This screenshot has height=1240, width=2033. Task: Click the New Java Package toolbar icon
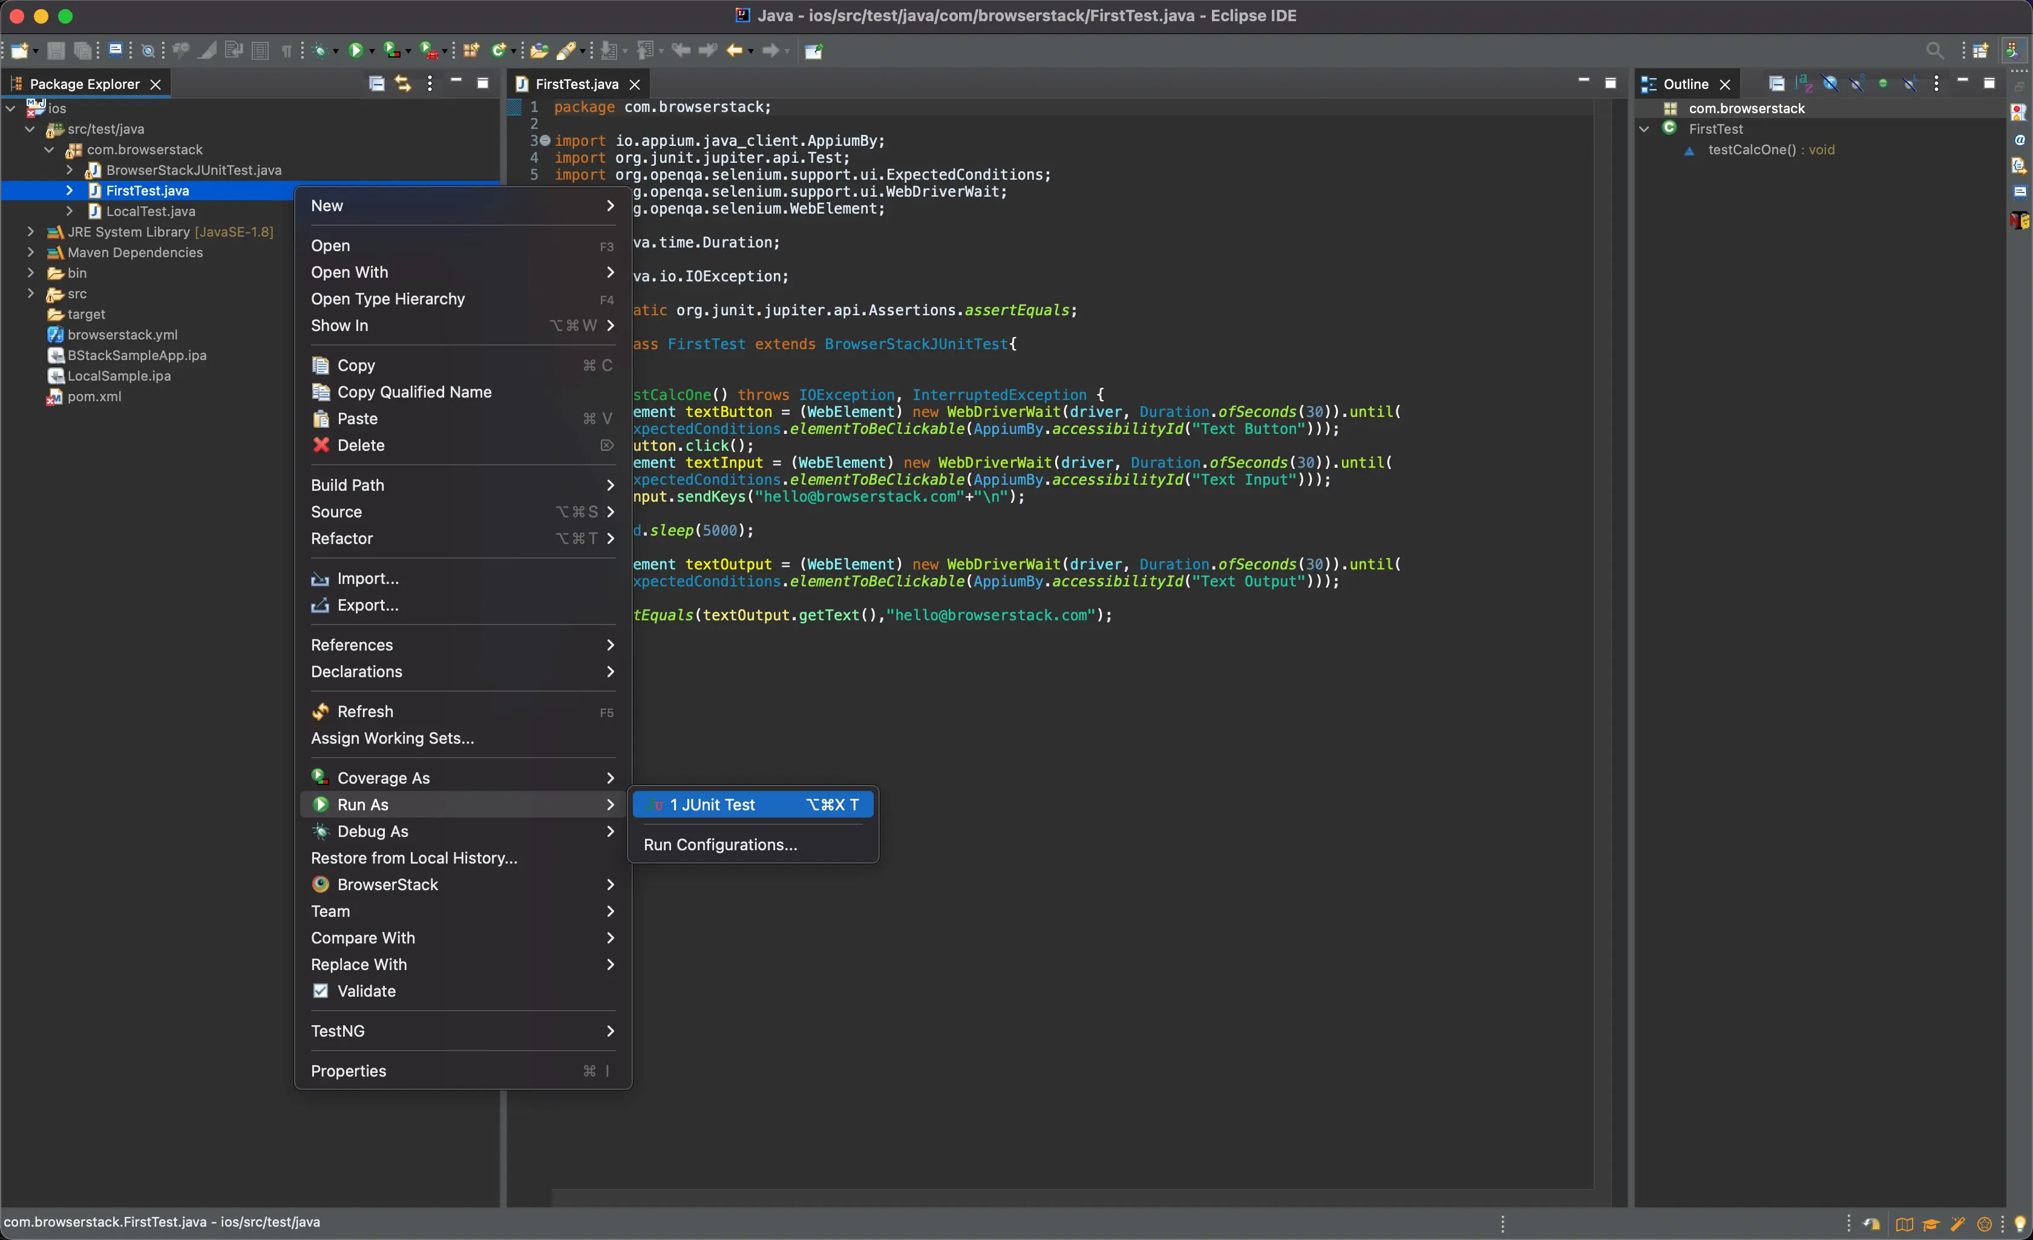click(471, 51)
